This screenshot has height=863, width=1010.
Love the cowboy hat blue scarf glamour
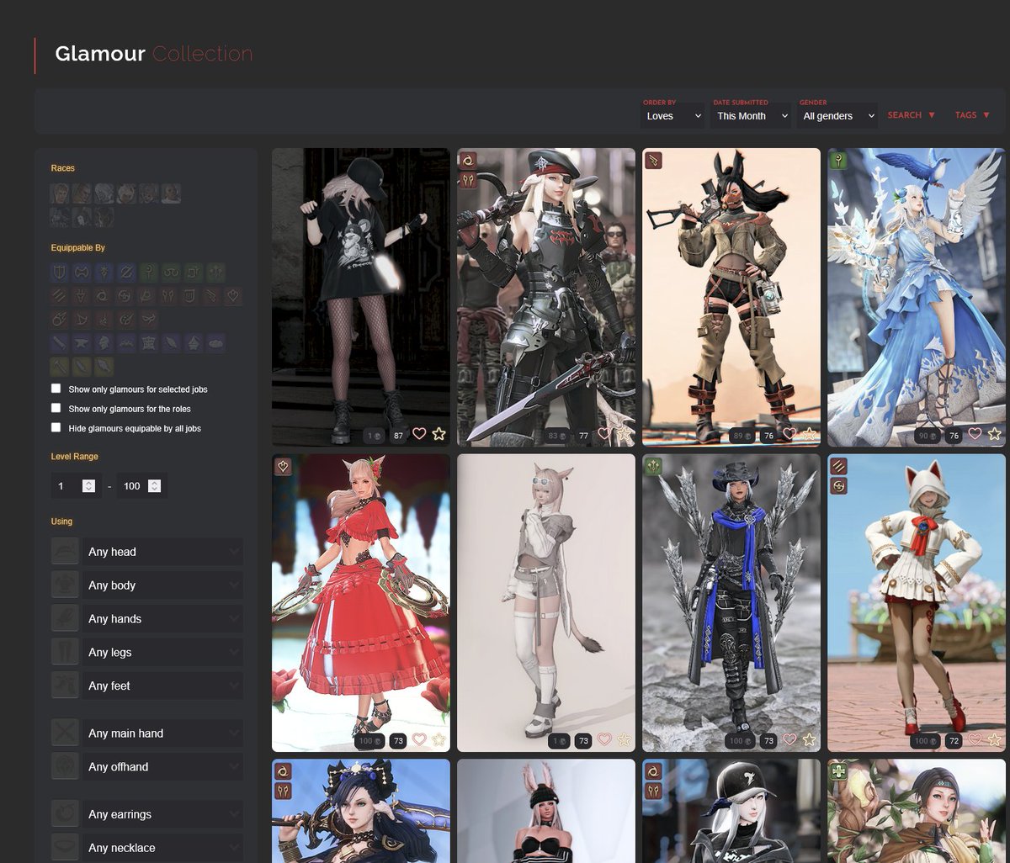point(789,740)
